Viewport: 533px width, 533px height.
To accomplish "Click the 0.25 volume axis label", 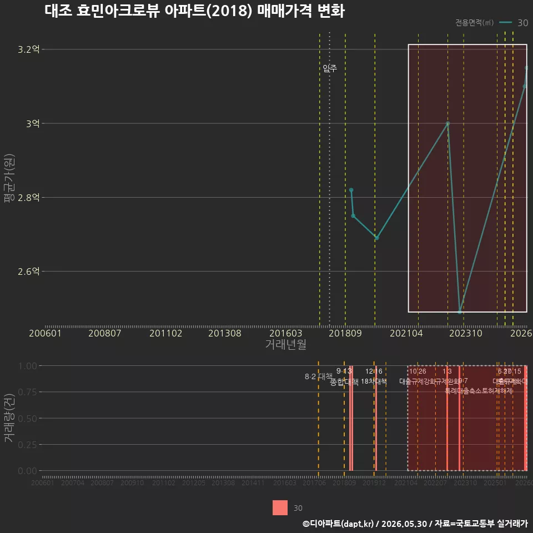I will (28, 445).
